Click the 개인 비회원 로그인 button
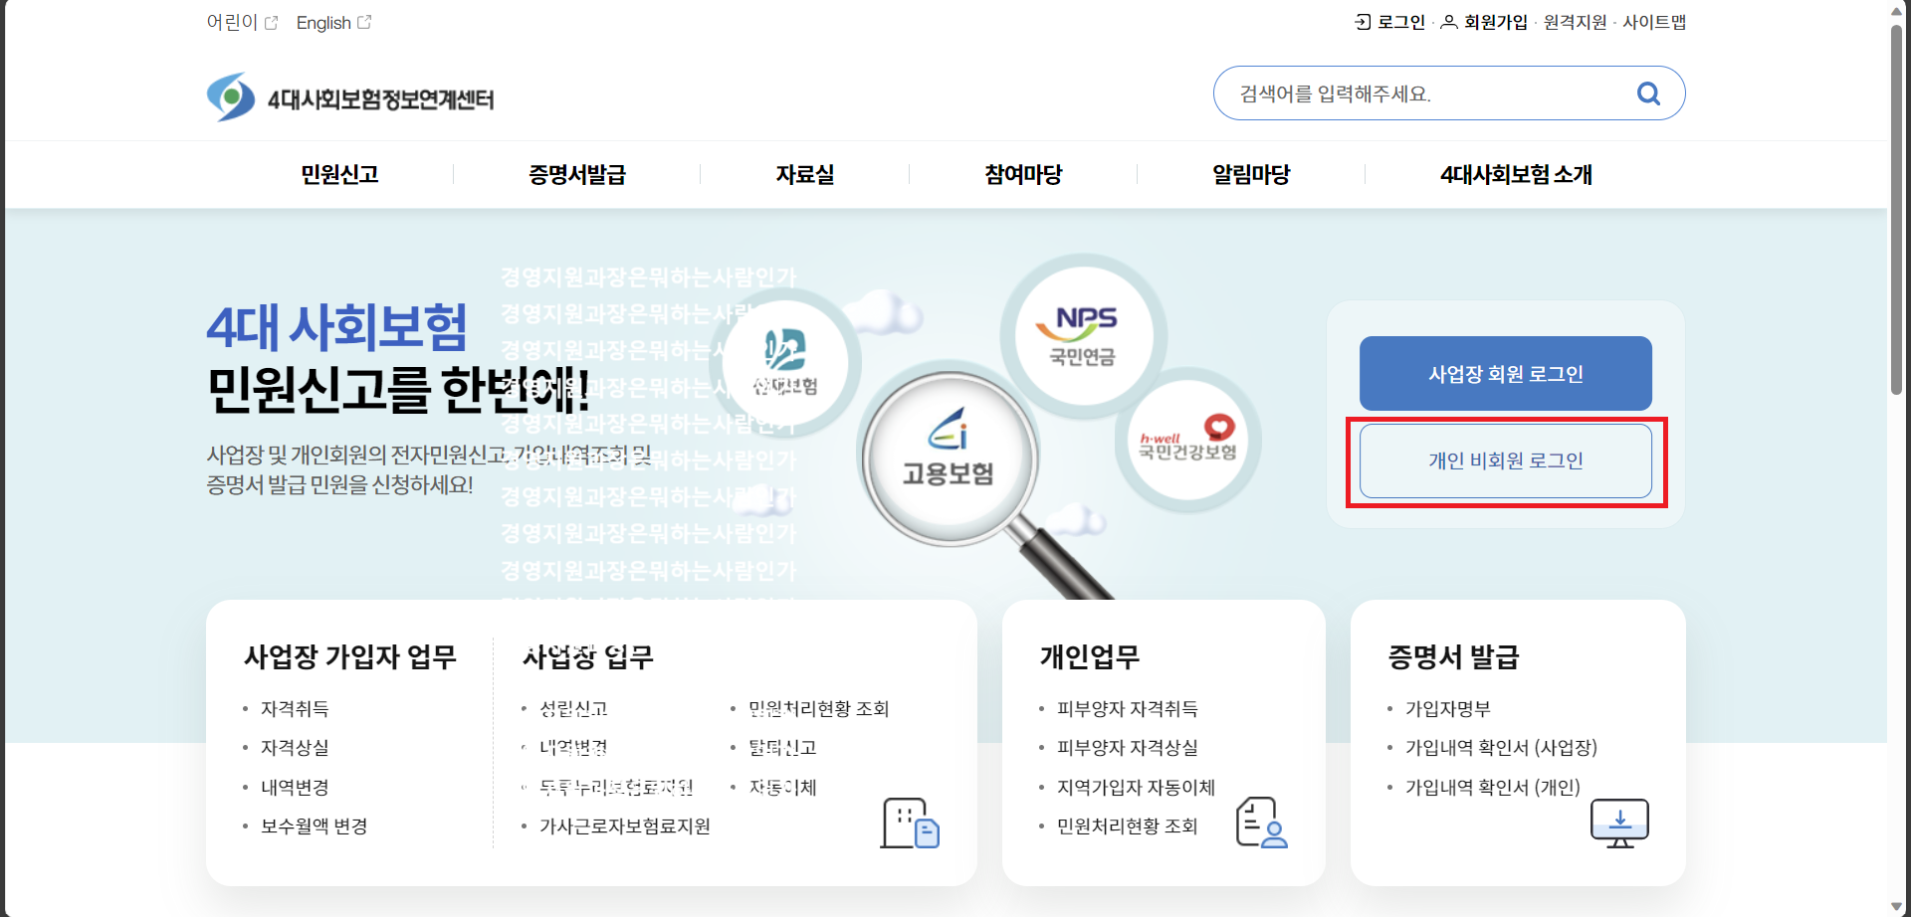The height and width of the screenshot is (917, 1911). point(1505,460)
